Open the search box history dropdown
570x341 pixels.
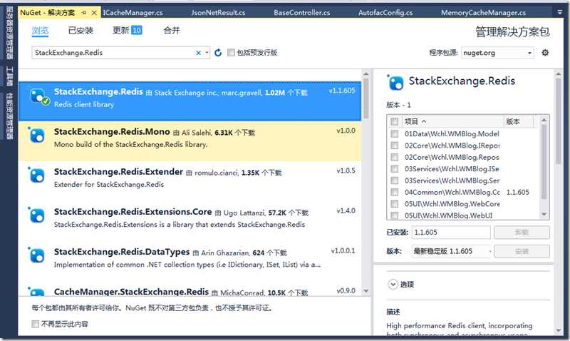tap(207, 53)
